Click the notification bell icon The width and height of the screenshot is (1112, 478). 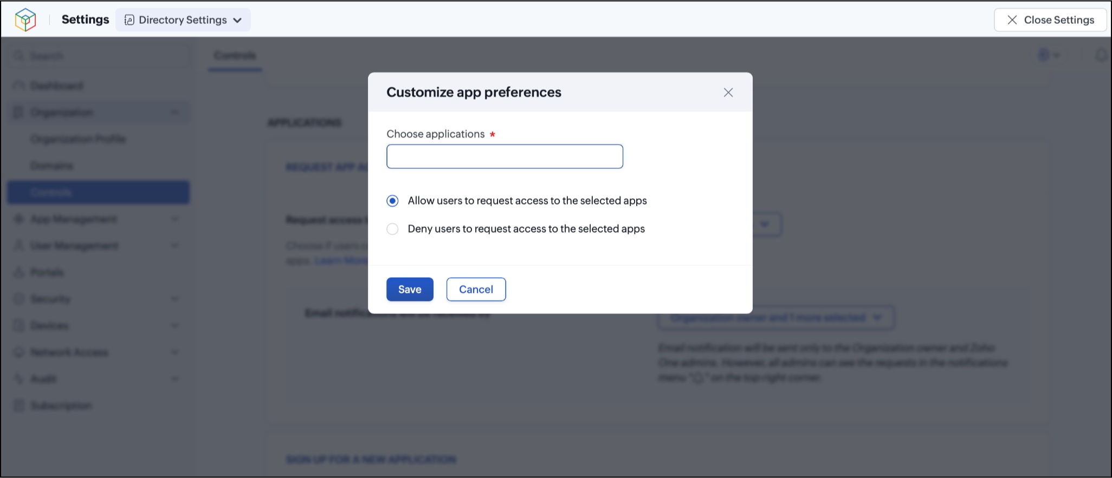[x=1101, y=55]
